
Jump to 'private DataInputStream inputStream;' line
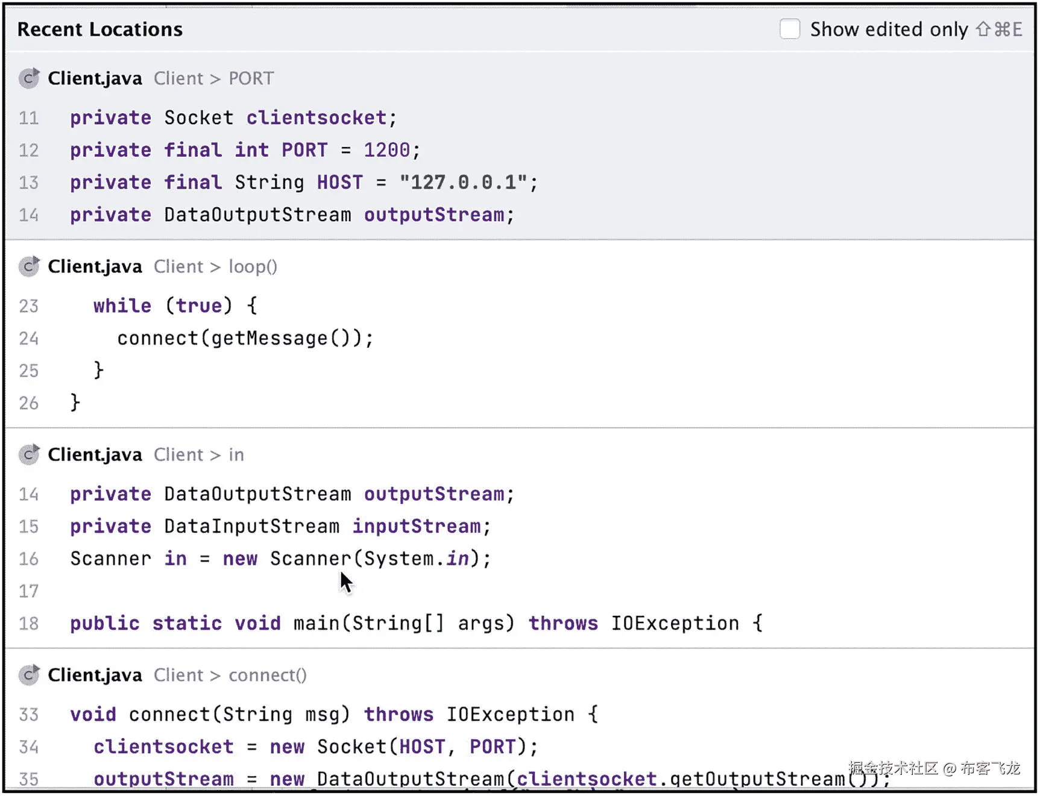(x=280, y=527)
